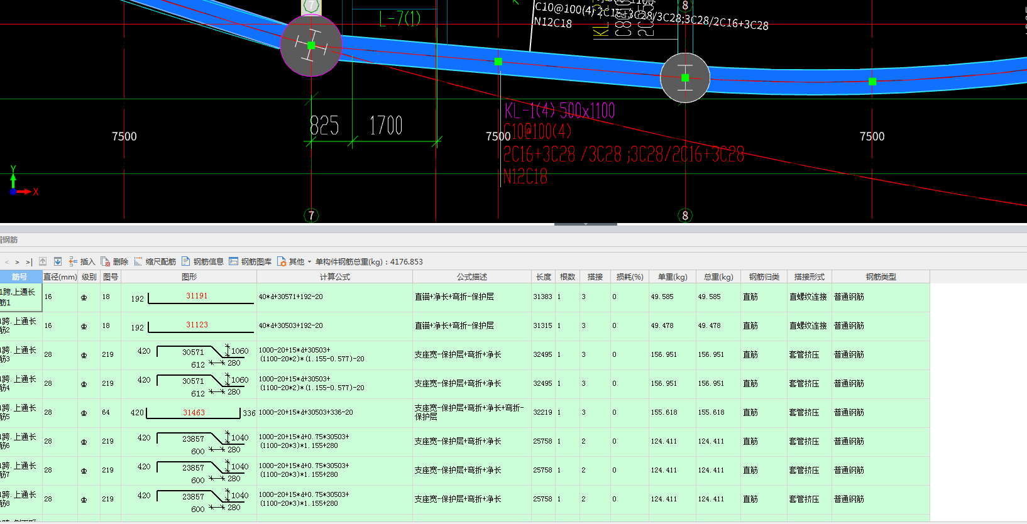The width and height of the screenshot is (1027, 524).
Task: Click the panel splitter handle above table
Action: (x=585, y=224)
